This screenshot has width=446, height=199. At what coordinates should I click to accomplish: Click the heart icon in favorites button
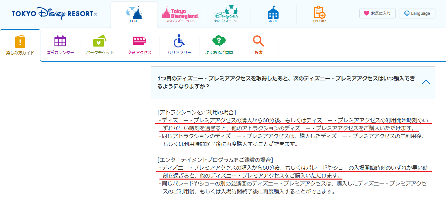366,14
